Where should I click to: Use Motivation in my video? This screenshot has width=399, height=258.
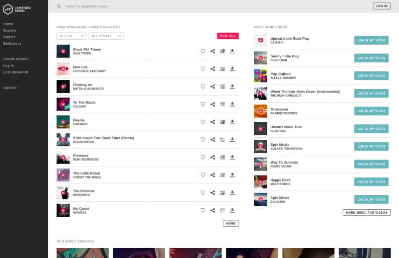pos(371,111)
